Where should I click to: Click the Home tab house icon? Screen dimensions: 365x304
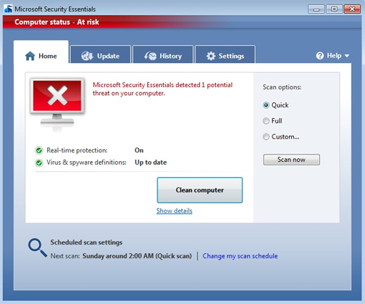30,56
